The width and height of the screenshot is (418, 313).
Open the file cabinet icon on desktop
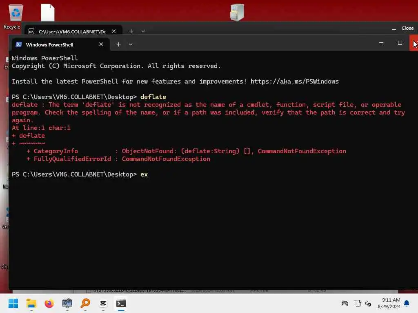point(237,12)
